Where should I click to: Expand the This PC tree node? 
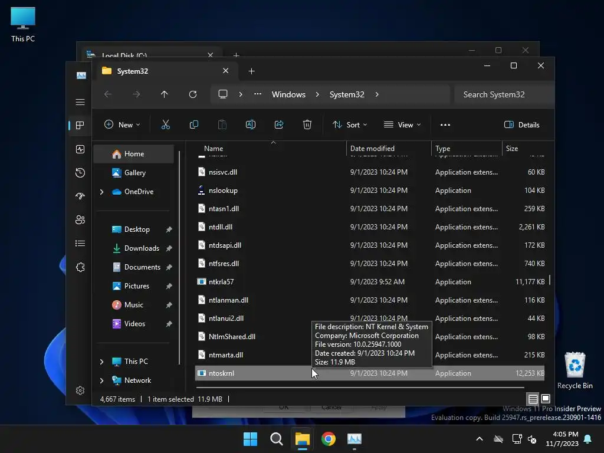[x=101, y=362]
